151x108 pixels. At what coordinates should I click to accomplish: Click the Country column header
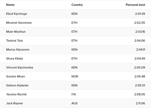pos(77,5)
